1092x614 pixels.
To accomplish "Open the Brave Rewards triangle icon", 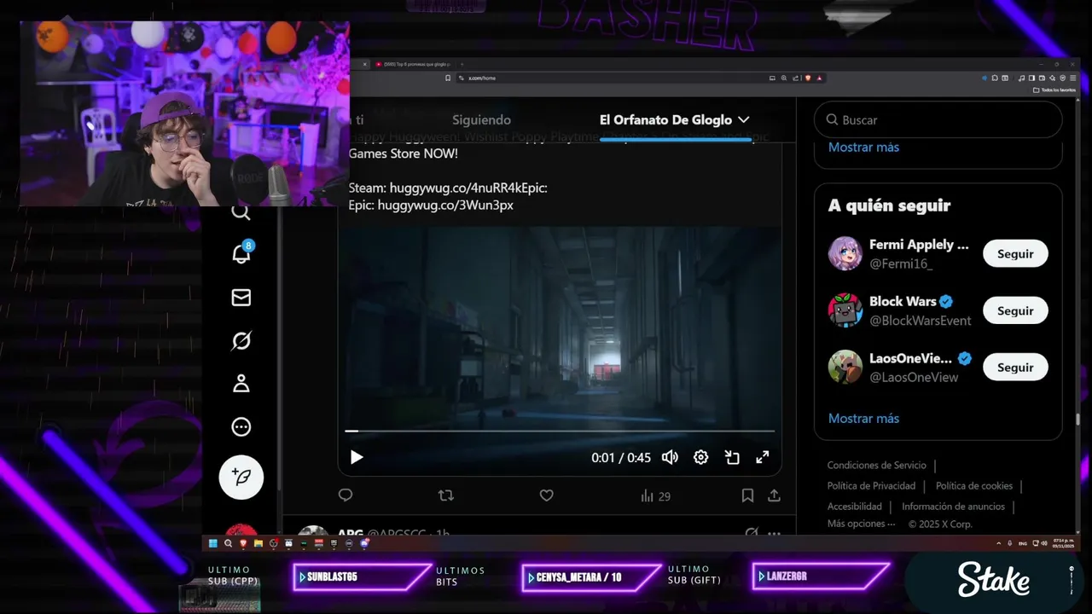I will tap(819, 78).
